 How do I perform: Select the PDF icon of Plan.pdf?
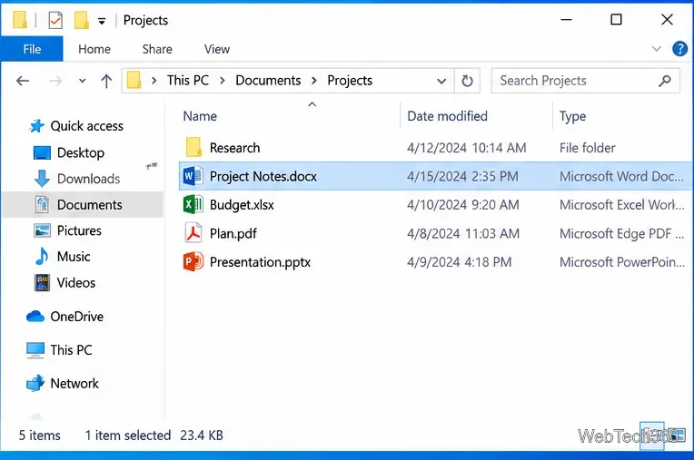pos(193,233)
